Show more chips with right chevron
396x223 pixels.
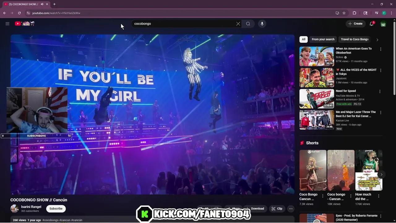pyautogui.click(x=377, y=40)
